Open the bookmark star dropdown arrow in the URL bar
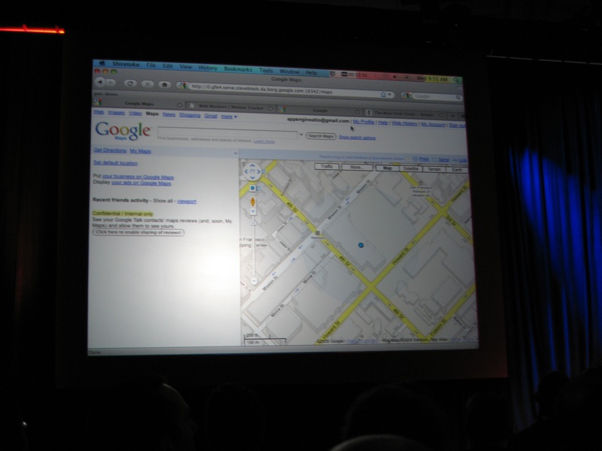This screenshot has width=602, height=451. point(389,95)
